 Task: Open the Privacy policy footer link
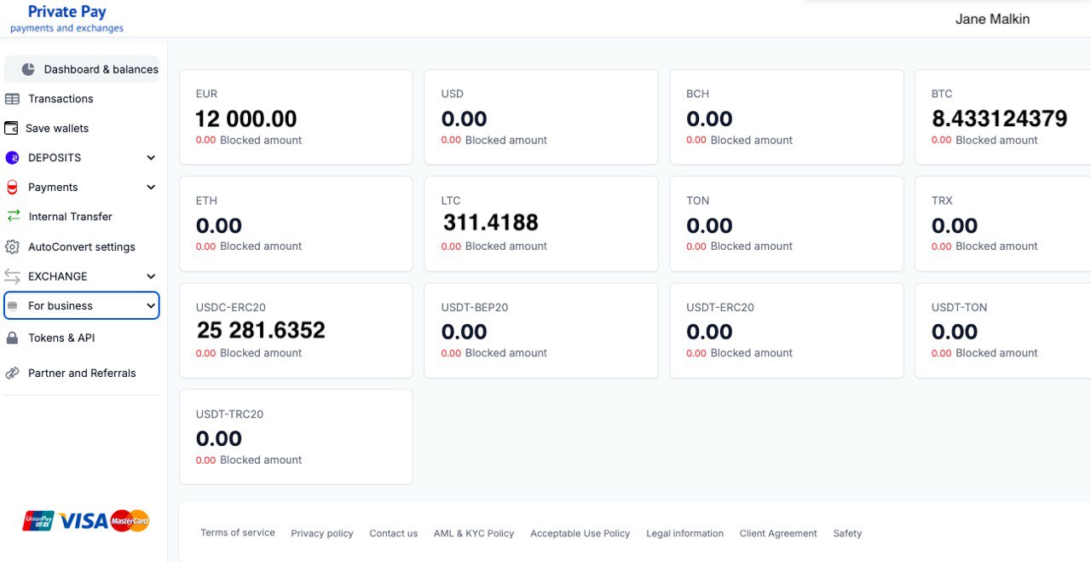click(322, 534)
